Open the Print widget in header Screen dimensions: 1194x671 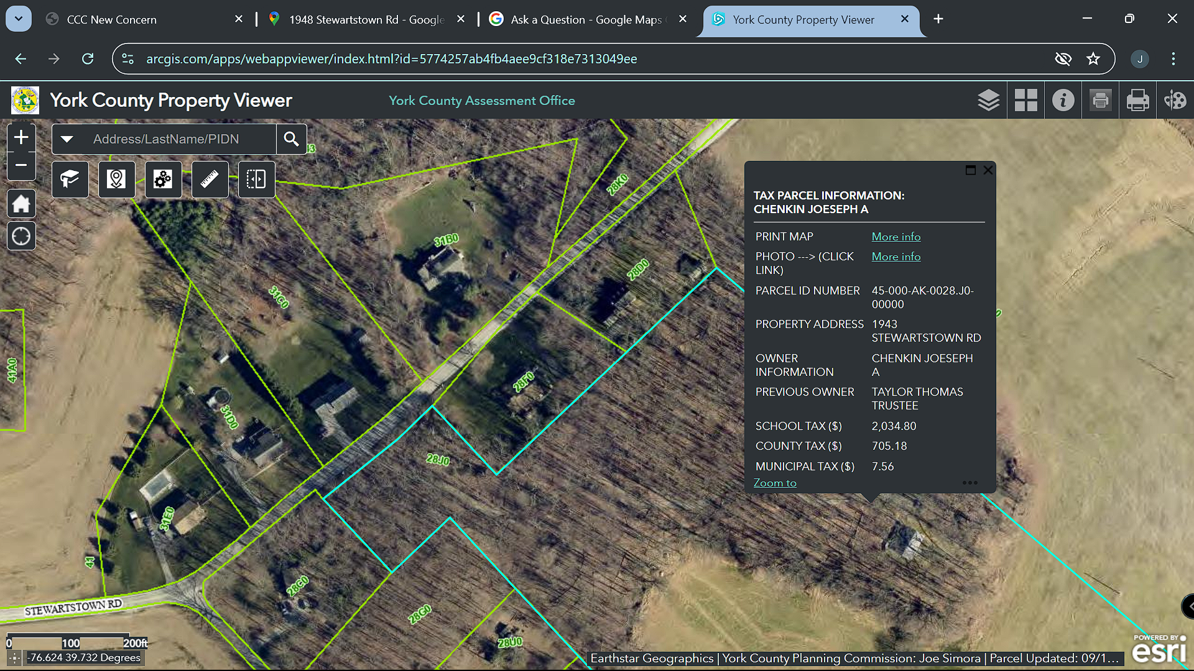click(x=1137, y=100)
